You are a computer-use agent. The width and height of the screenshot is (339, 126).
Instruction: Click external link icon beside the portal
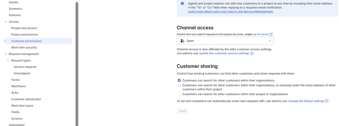pos(271,34)
